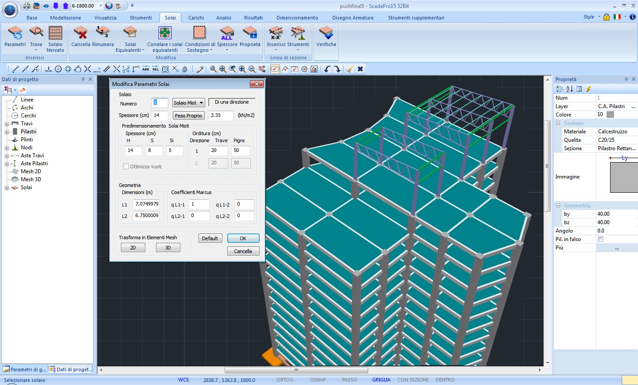The width and height of the screenshot is (638, 385).
Task: Switch to the Carichi ribbon tab
Action: tap(196, 18)
